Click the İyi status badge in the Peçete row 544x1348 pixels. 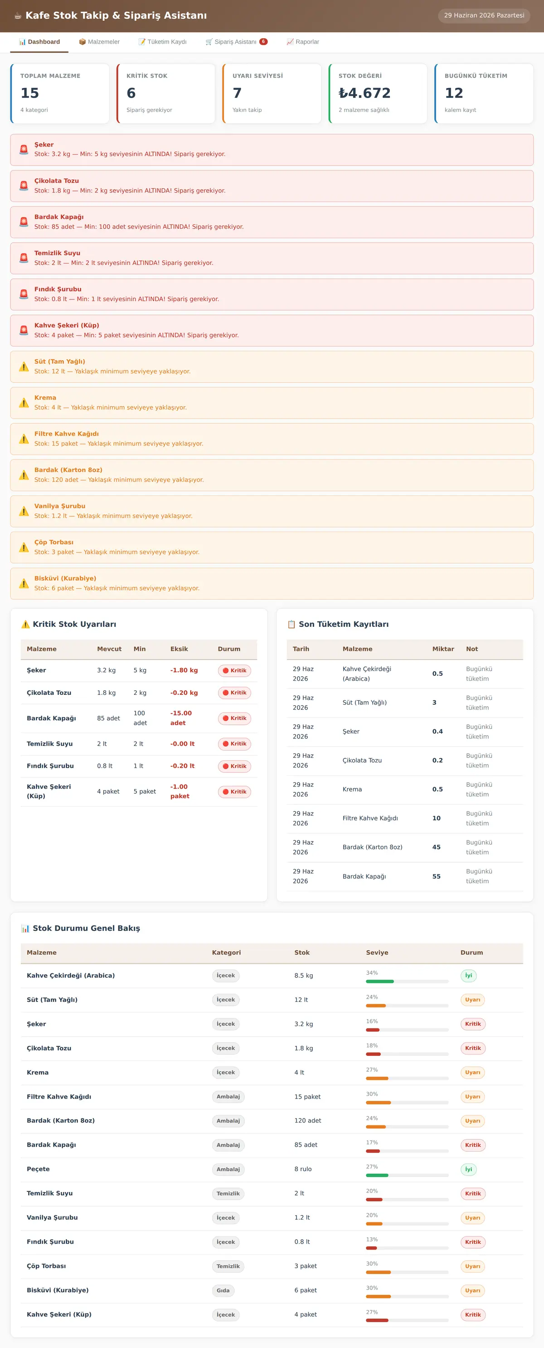click(x=469, y=1169)
